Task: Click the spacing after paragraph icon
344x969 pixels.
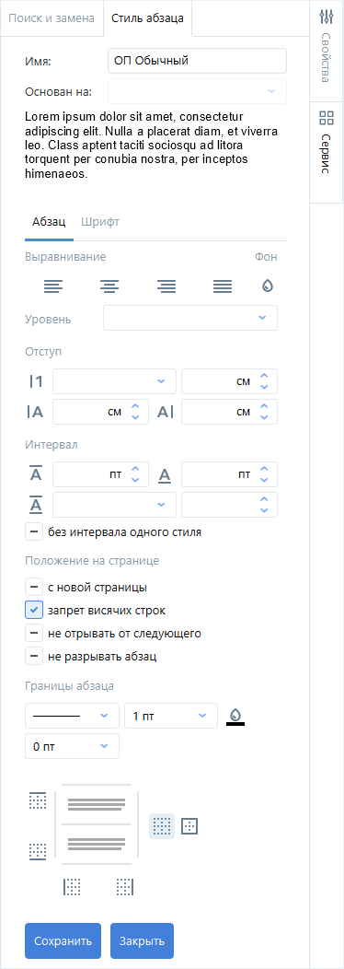Action: 165,474
